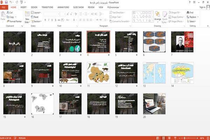This screenshot has height=140, width=210.
Task: Click the PERSIAN language indicator
Action: (22, 138)
